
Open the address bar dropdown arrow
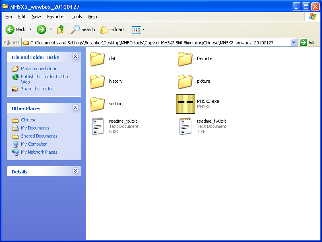pos(293,42)
